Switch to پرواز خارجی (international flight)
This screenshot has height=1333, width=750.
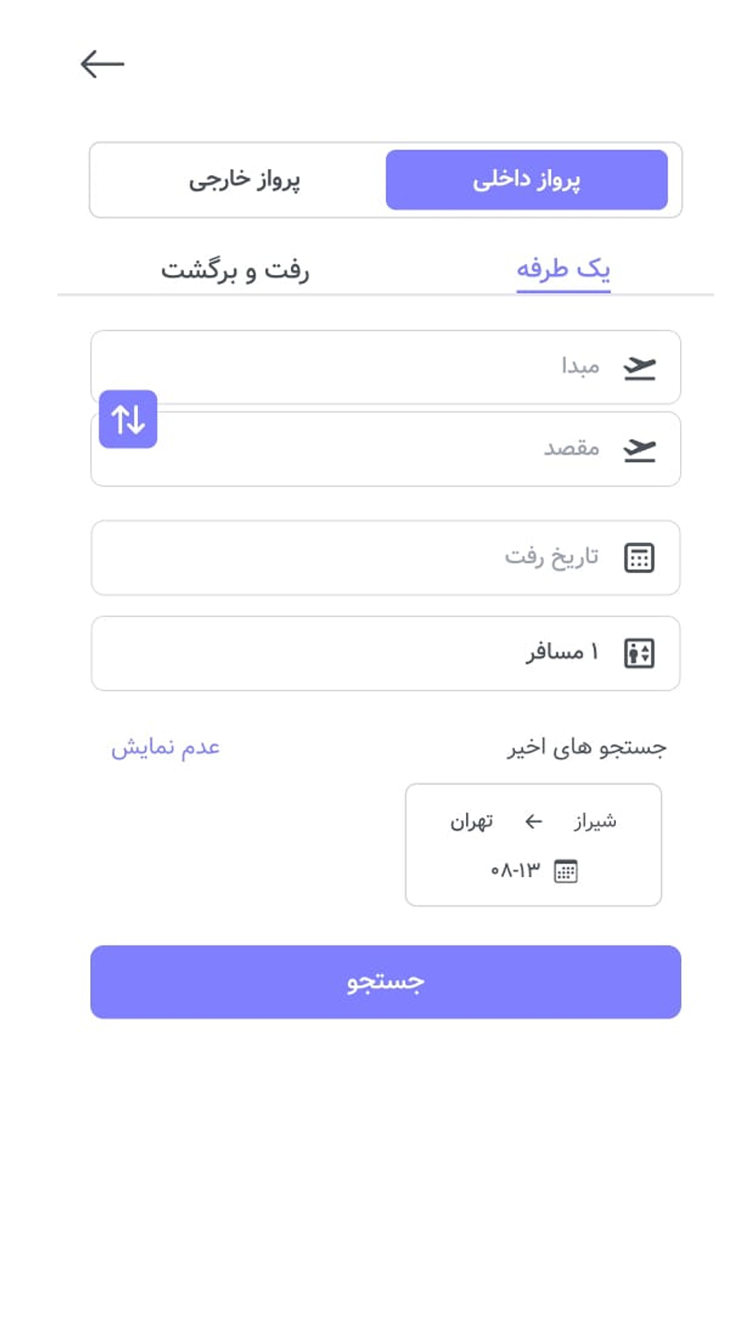(244, 180)
